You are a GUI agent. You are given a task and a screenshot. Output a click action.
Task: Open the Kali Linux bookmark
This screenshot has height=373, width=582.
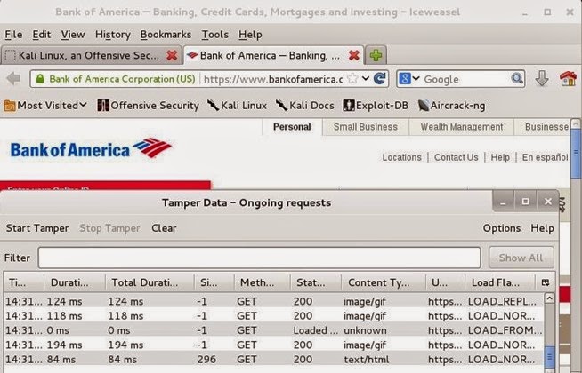pyautogui.click(x=237, y=106)
